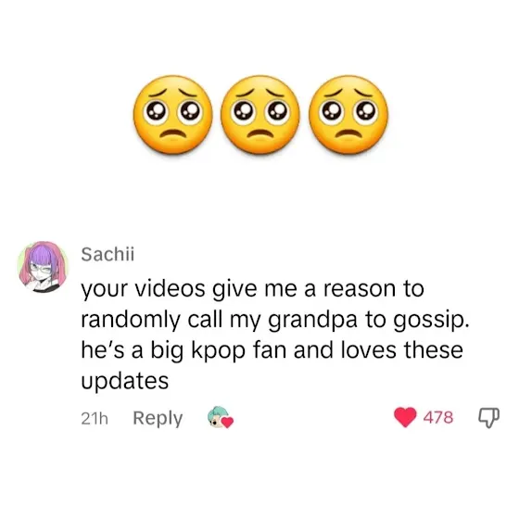Image resolution: width=519 pixels, height=519 pixels.
Task: Select the rightmost pleading face emoji
Action: coord(348,115)
